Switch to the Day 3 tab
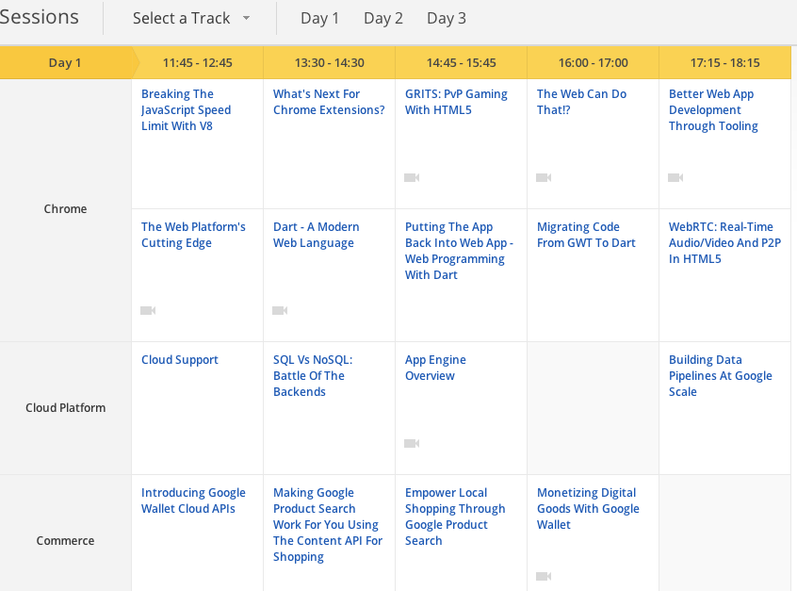Viewport: 797px width, 591px height. point(447,18)
